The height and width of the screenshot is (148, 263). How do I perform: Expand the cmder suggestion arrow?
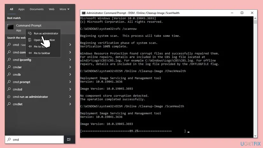[70, 67]
